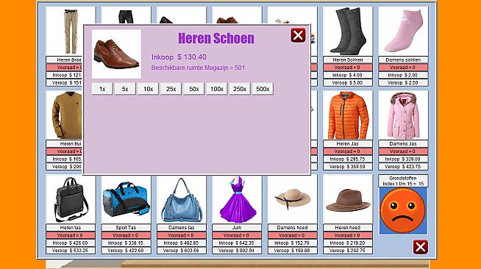Viewport: 481px width, 269px height.
Task: Click Heren tas Inkoop $ 426.60
Action: 71,243
